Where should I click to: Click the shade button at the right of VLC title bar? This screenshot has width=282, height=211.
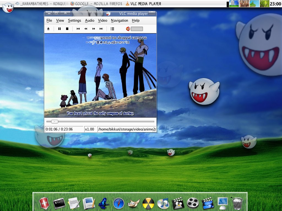coord(152,13)
